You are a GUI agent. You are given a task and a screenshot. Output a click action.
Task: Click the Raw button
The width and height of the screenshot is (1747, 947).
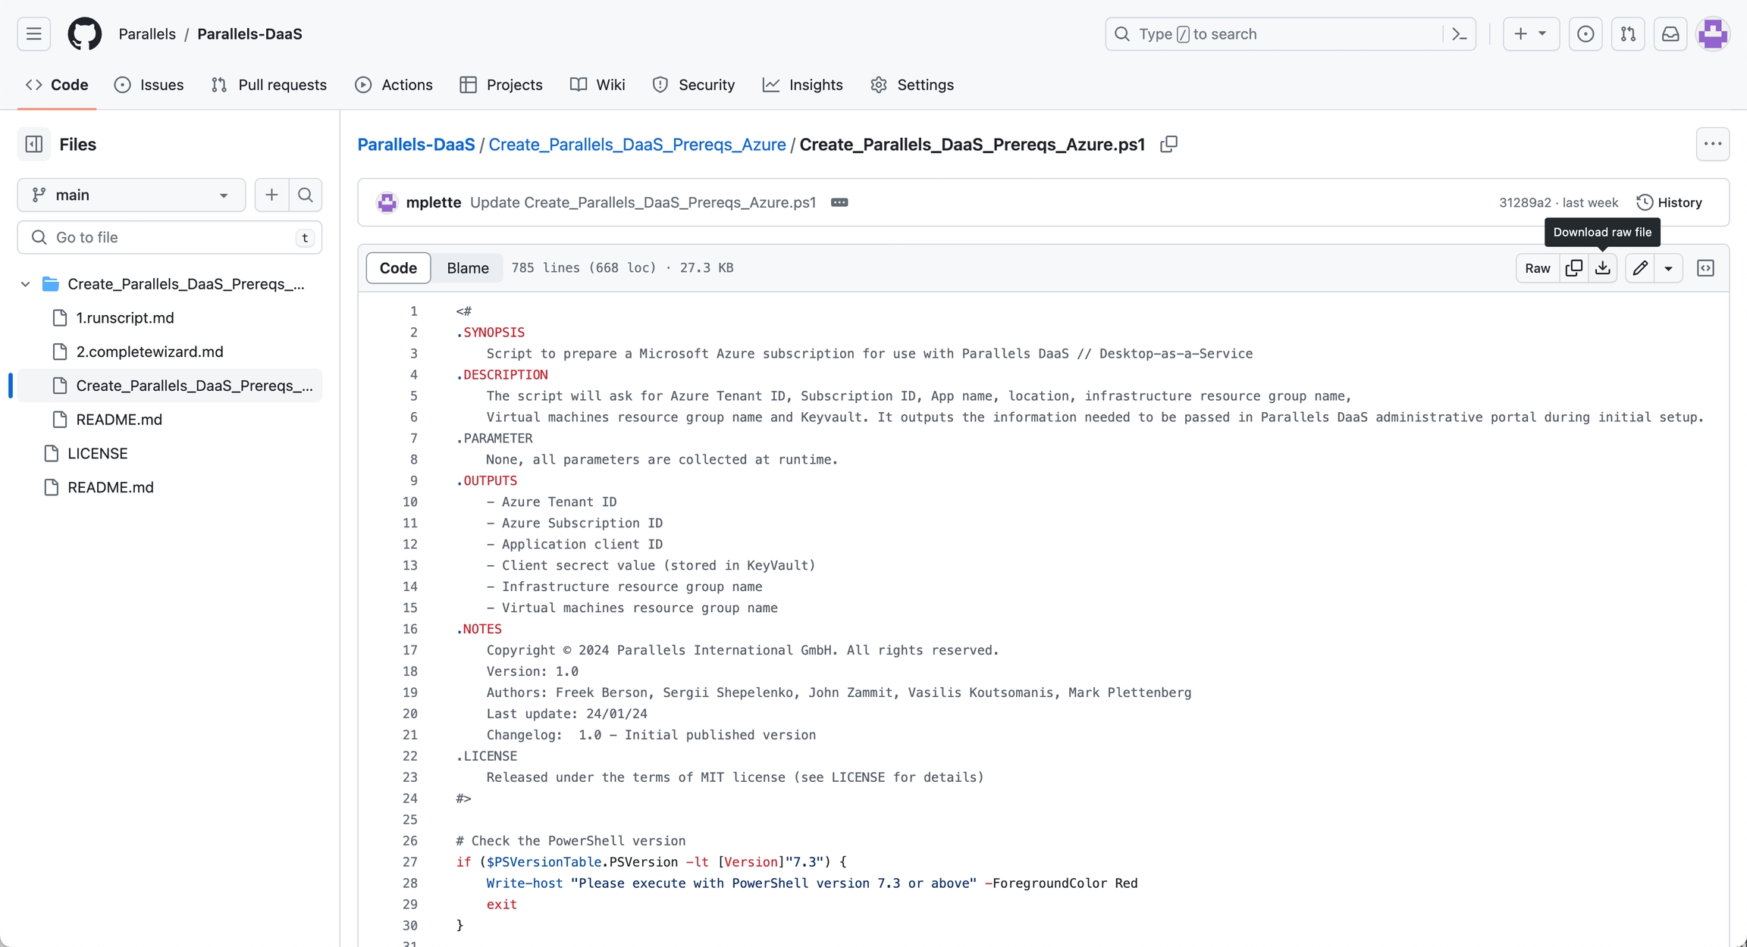pyautogui.click(x=1537, y=268)
